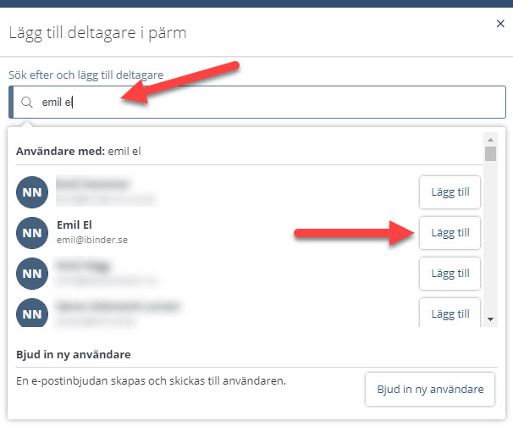Click Lägg till for the third user
The width and height of the screenshot is (513, 438).
click(x=450, y=274)
